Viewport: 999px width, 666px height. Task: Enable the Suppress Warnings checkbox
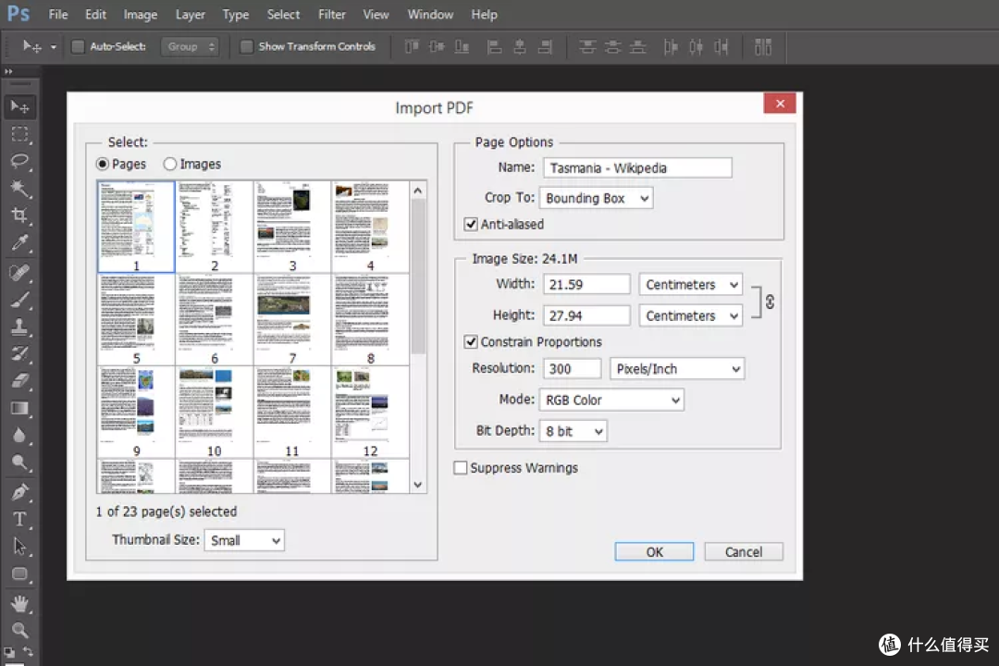[x=460, y=468]
